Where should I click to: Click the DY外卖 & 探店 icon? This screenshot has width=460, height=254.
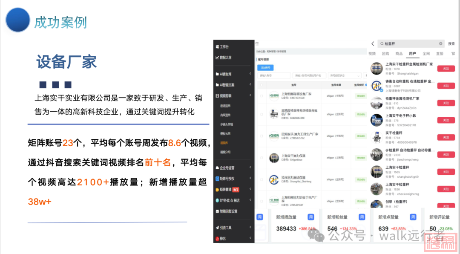(x=217, y=200)
